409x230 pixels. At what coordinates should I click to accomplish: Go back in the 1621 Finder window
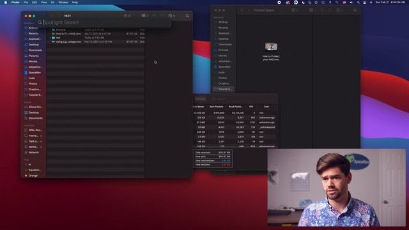(52, 16)
